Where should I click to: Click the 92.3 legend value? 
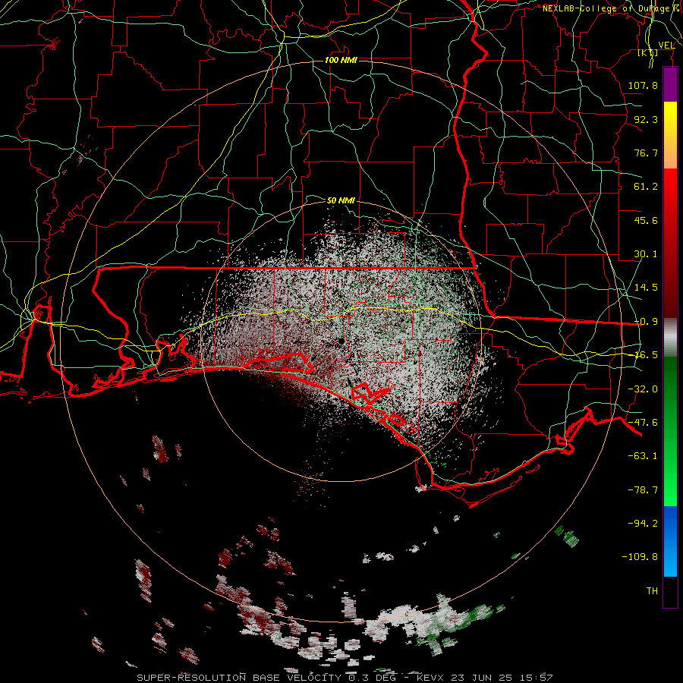(646, 119)
